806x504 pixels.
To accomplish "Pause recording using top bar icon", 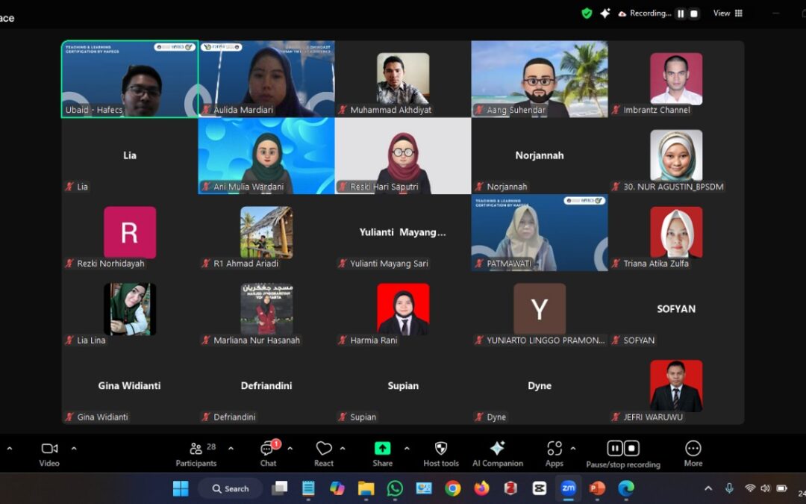I will click(681, 14).
